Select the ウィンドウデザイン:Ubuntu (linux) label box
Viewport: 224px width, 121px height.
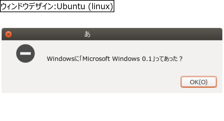tap(57, 6)
